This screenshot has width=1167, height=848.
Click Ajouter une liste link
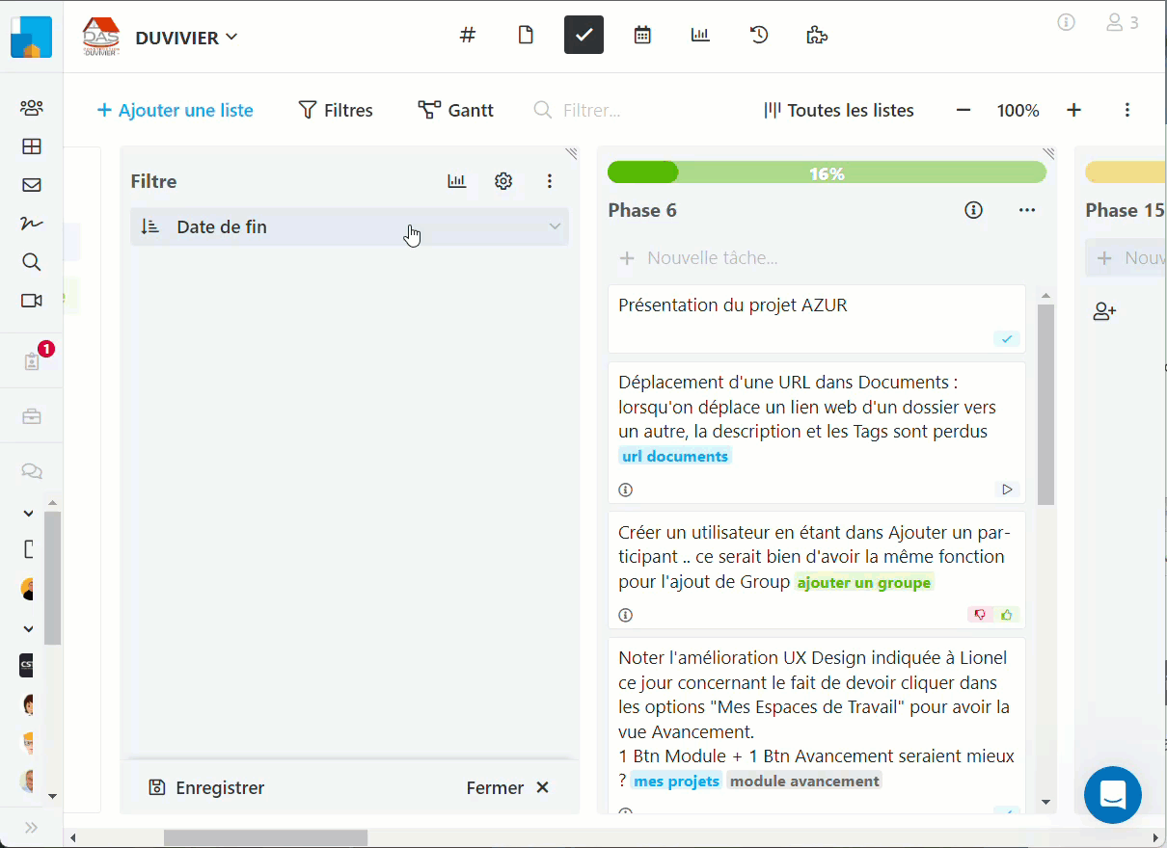point(176,111)
